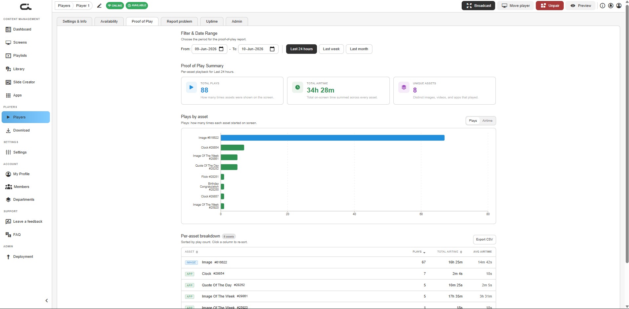
Task: Select the Last week date range
Action: 331,49
